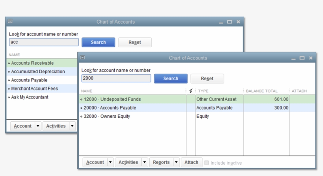
Task: Select 12000 Undeposited Funds row
Action: (x=197, y=99)
